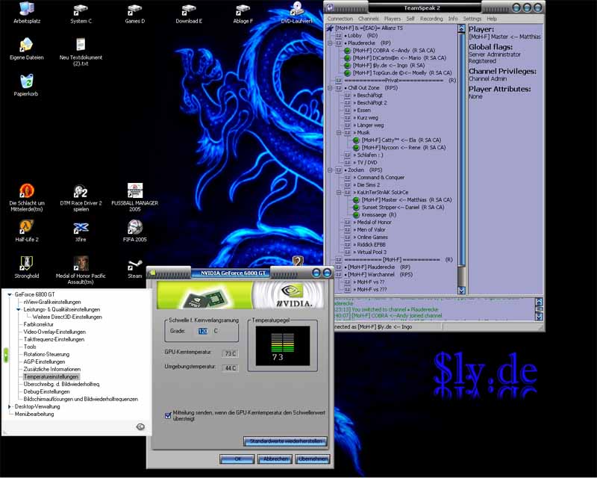Viewport: 597px width, 478px height.
Task: Select Menübearbeitung in the NVIDIA tree
Action: [34, 414]
